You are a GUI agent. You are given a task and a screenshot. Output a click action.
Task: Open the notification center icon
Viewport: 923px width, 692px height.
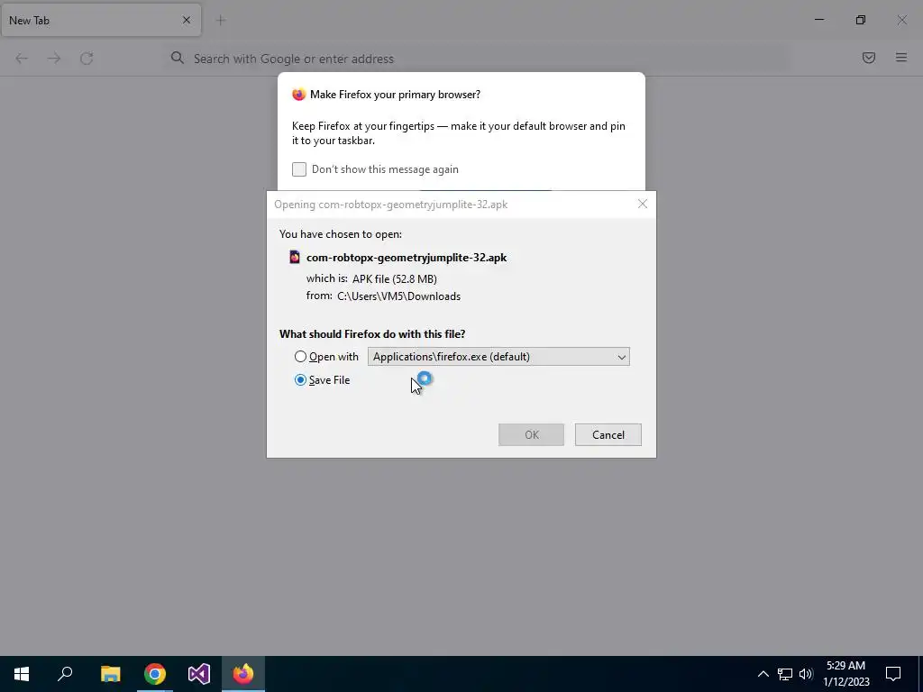pos(893,674)
